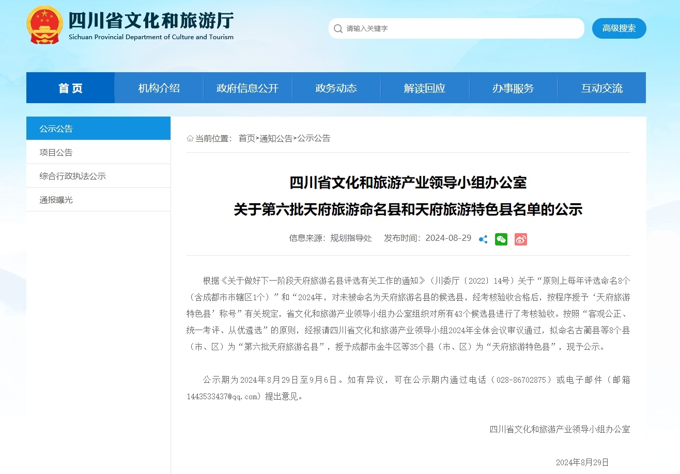The height and width of the screenshot is (474, 680).
Task: Switch to 政府信息公开 menu item
Action: (247, 88)
